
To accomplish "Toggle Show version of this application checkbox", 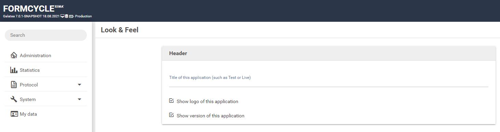I will pos(172,115).
